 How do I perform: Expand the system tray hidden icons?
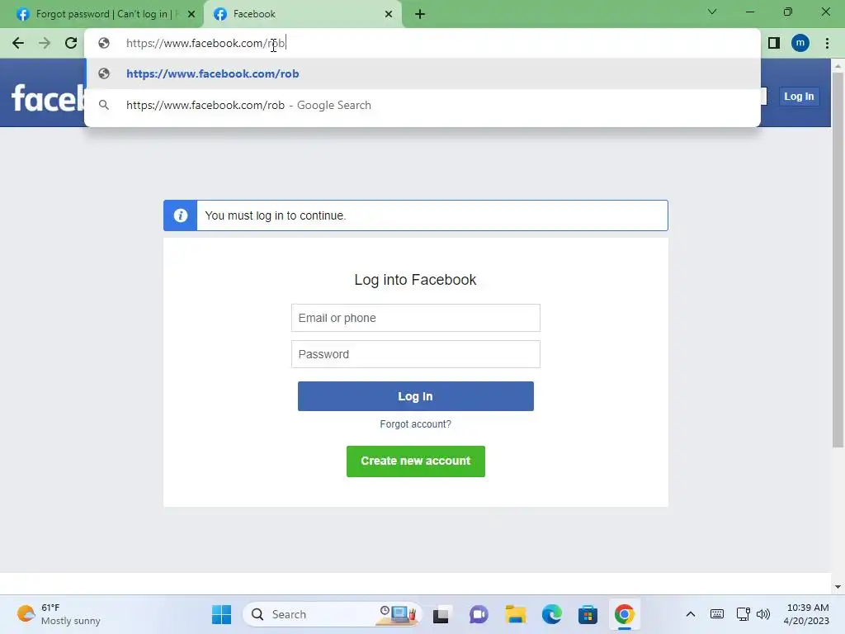(691, 614)
